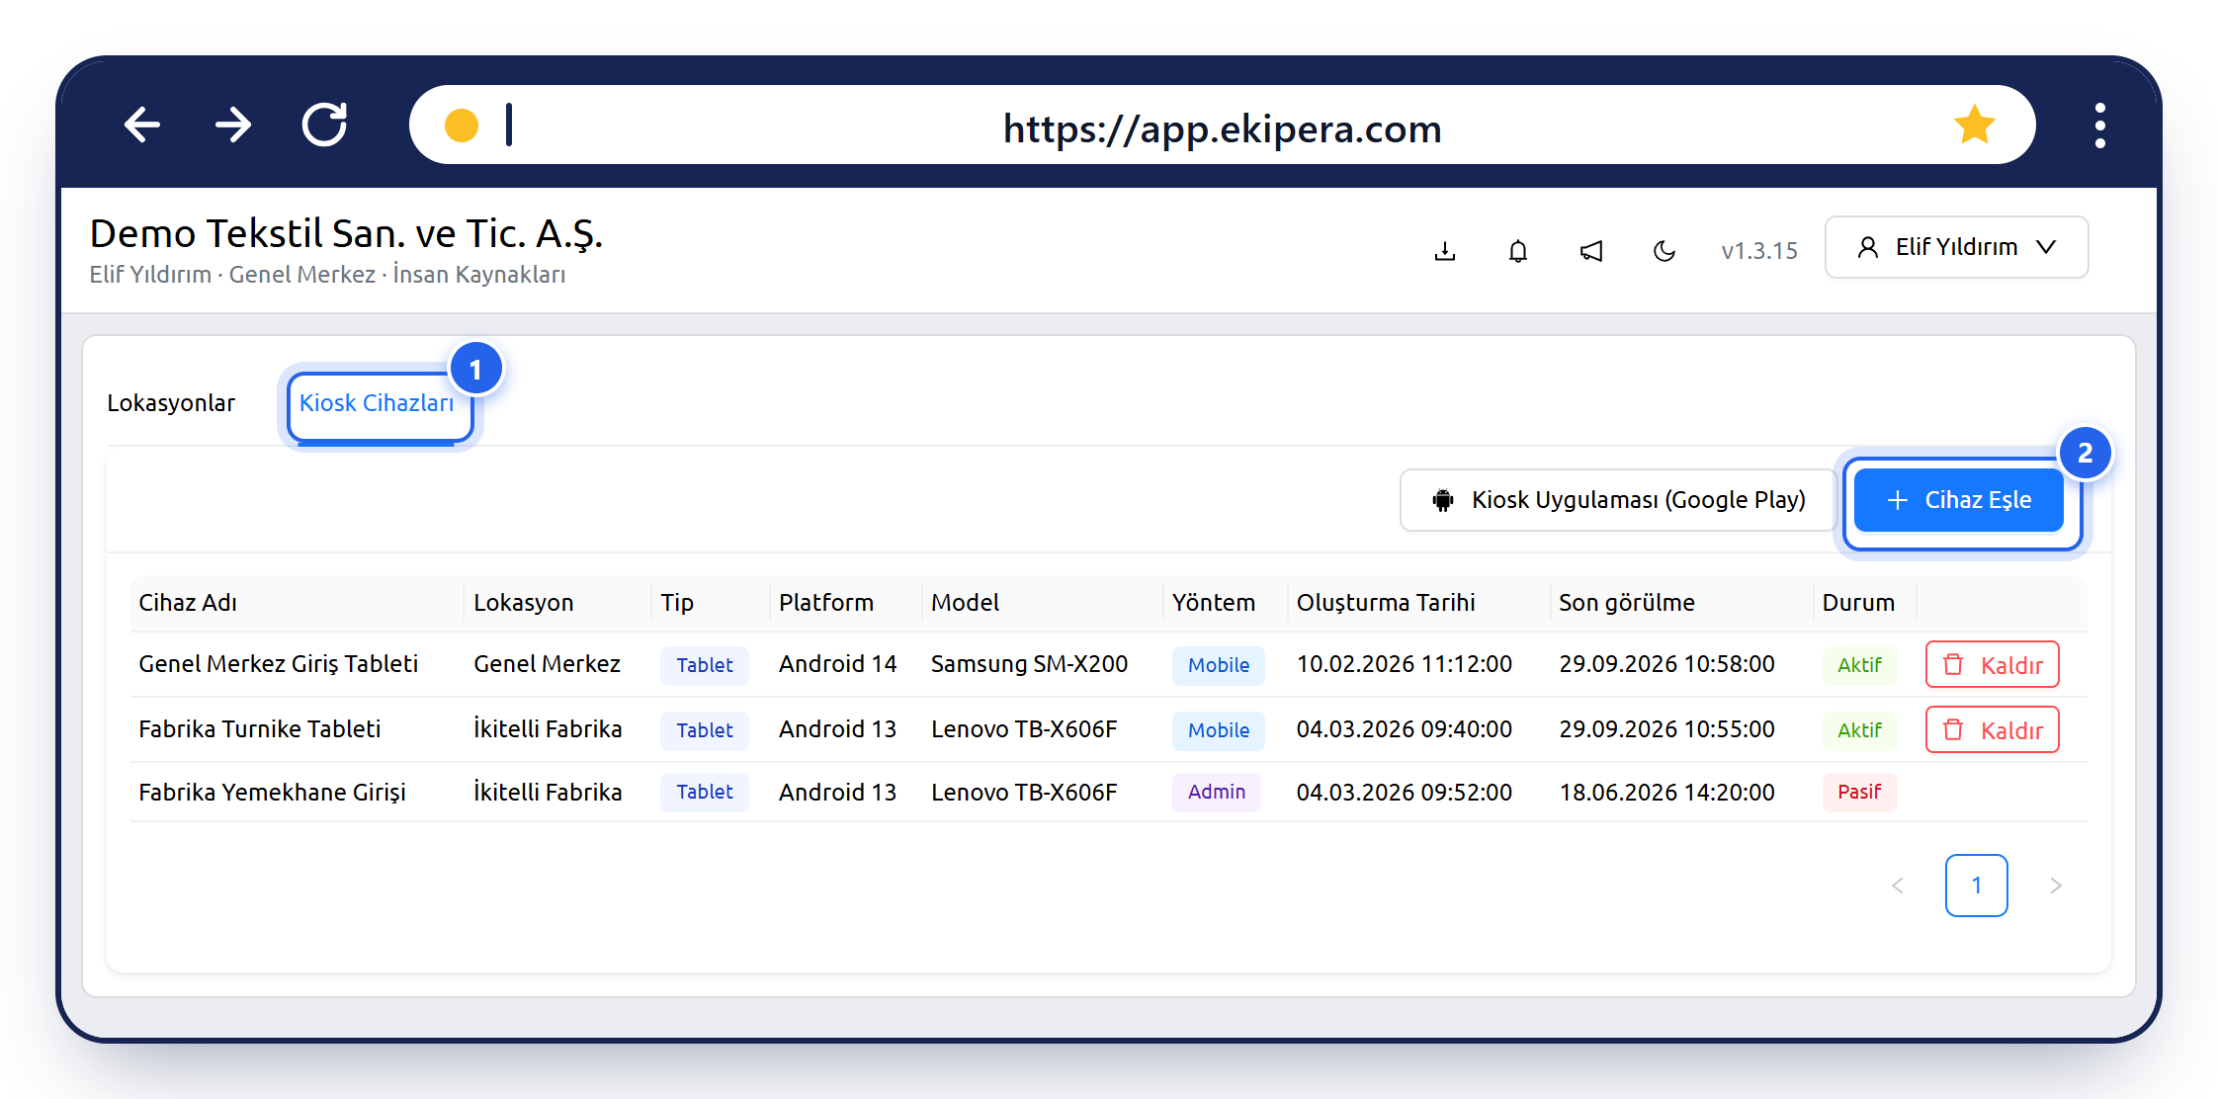Click the address bar URL field

1222,126
